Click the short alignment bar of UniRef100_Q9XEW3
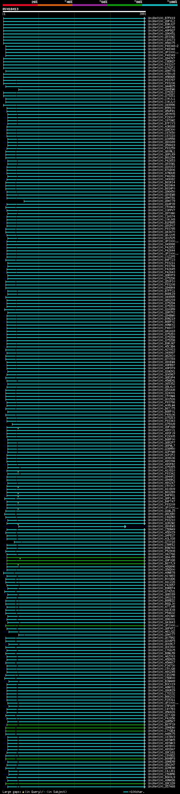 (72, 526)
